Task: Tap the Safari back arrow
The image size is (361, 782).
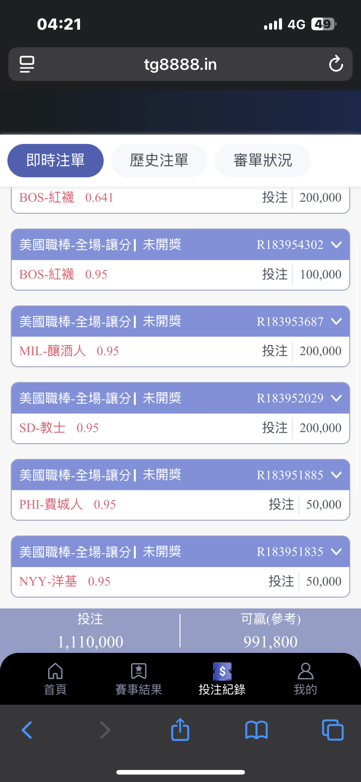Action: [27, 730]
